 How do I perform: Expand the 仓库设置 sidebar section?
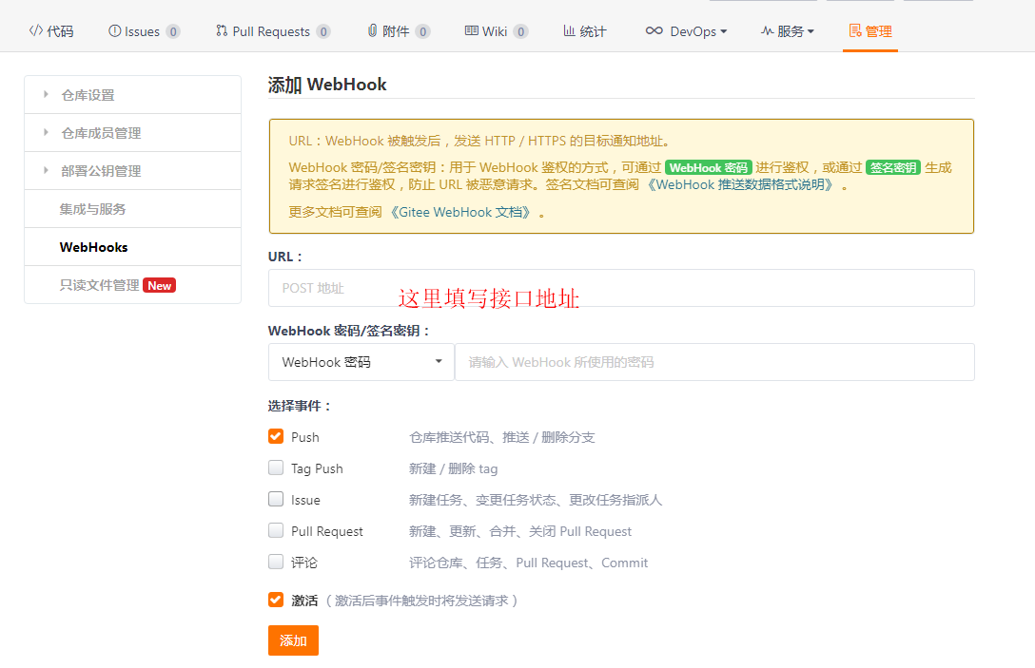(91, 94)
